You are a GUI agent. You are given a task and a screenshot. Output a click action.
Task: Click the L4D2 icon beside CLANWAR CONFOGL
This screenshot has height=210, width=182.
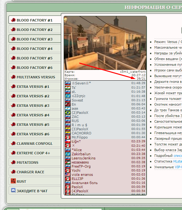click(x=13, y=144)
